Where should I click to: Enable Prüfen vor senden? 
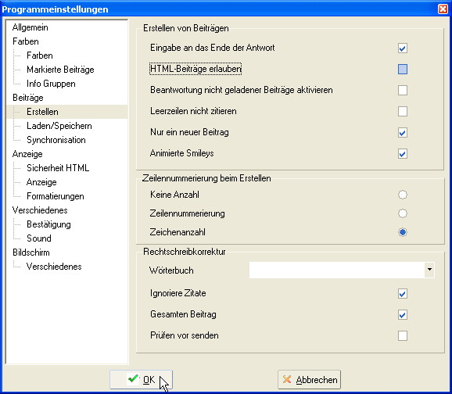(x=403, y=336)
